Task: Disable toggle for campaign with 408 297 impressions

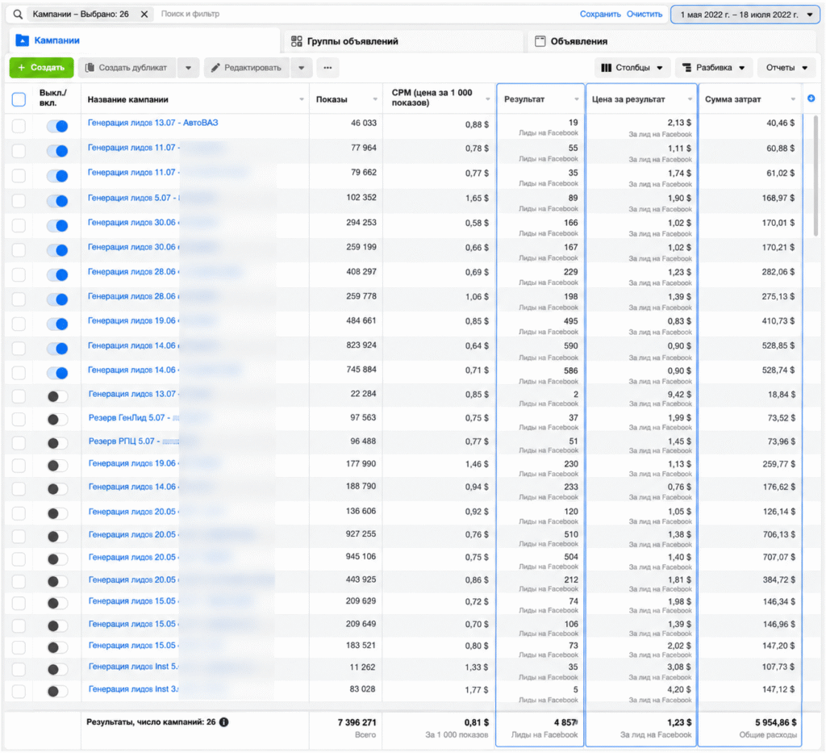Action: coord(57,274)
